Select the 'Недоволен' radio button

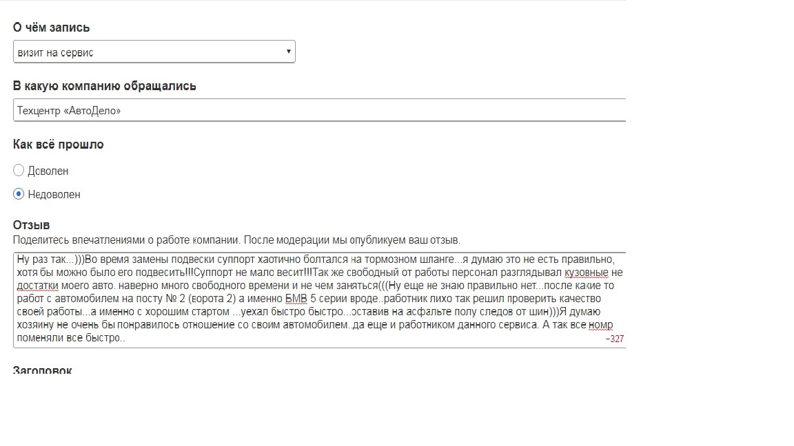pos(19,194)
